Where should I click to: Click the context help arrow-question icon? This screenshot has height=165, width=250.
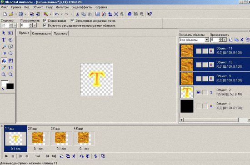[x=150, y=14]
